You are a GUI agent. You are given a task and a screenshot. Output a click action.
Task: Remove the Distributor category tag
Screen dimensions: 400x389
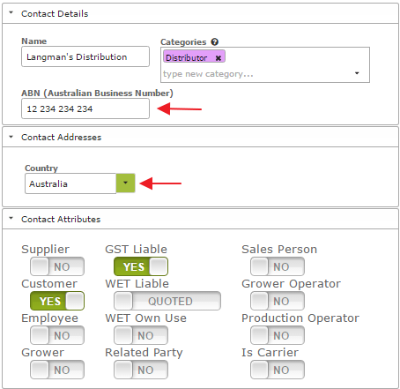coord(219,58)
